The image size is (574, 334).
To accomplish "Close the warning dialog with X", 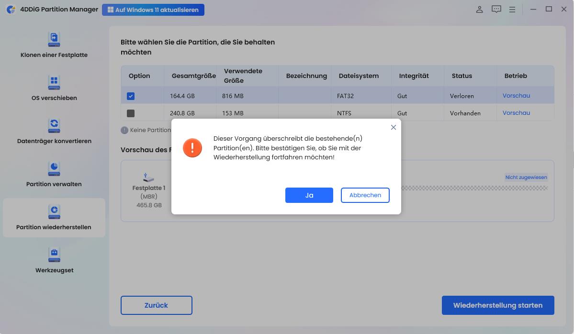I will click(x=393, y=127).
